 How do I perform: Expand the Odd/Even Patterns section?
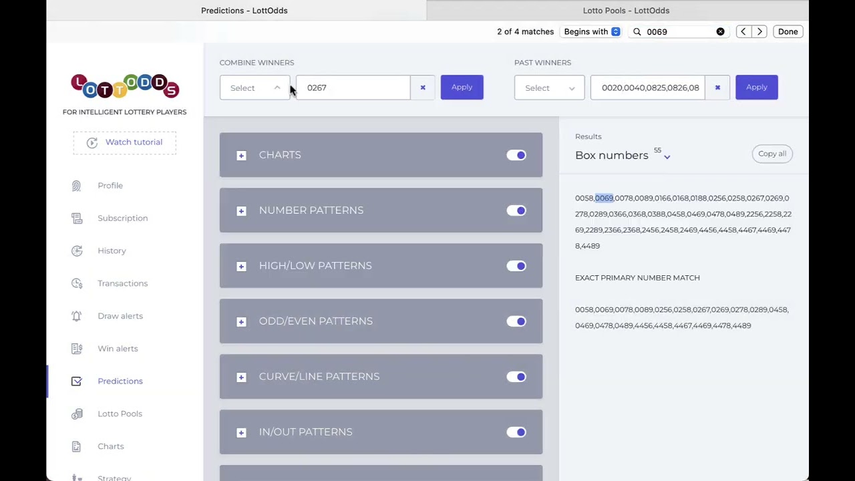coord(241,321)
